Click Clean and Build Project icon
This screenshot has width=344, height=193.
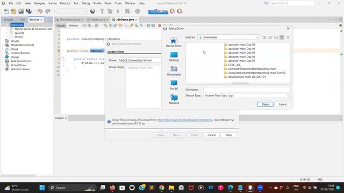[x=110, y=11]
